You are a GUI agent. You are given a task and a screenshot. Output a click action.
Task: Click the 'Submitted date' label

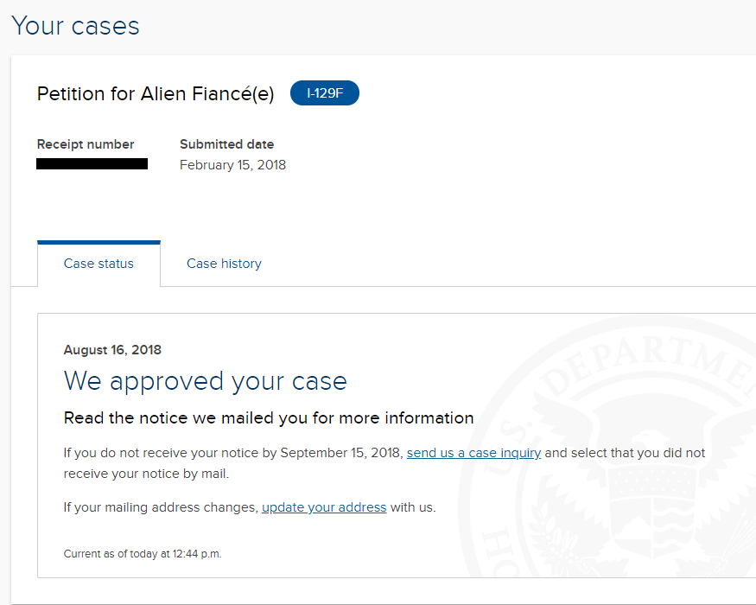pos(226,144)
